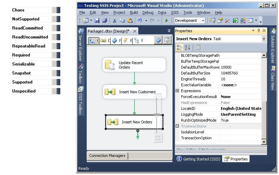Open the New Project dropdown arrow
The width and height of the screenshot is (279, 175).
click(91, 21)
